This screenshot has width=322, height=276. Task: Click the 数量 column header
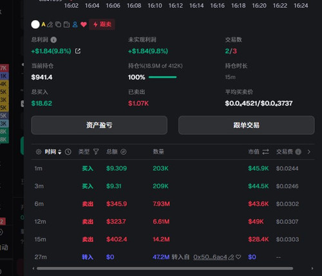click(158, 152)
